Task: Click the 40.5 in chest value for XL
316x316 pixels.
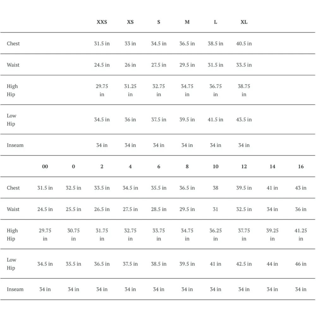Action: click(244, 44)
